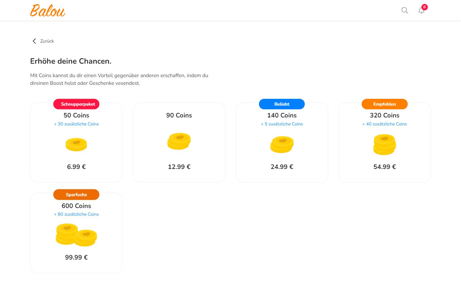The width and height of the screenshot is (461, 288).
Task: Click the single coin icon on the 50 Coins card
Action: coord(76,144)
